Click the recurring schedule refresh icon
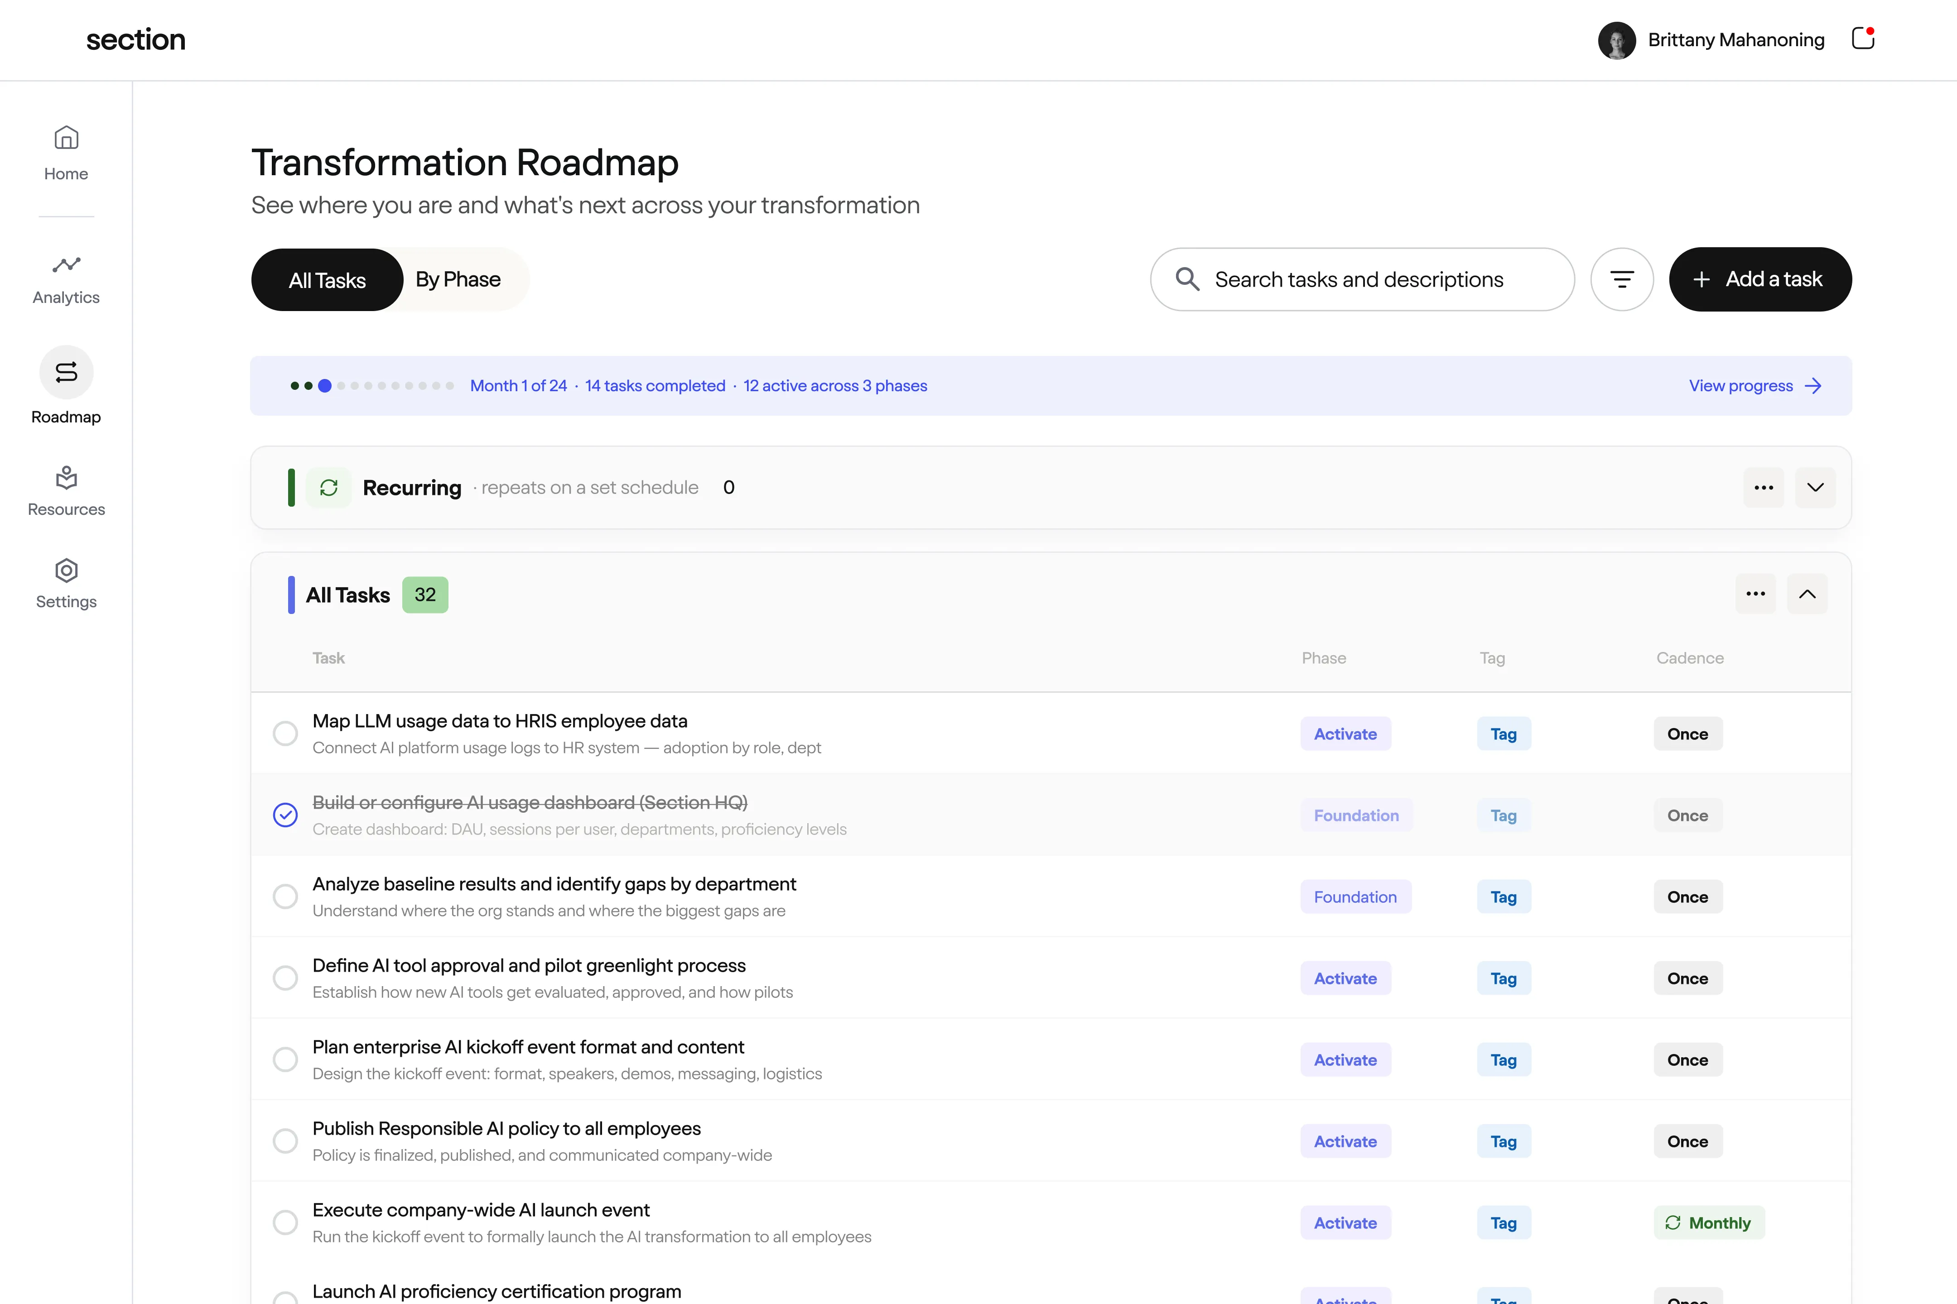Screen dimensions: 1957x1304 pyautogui.click(x=329, y=487)
